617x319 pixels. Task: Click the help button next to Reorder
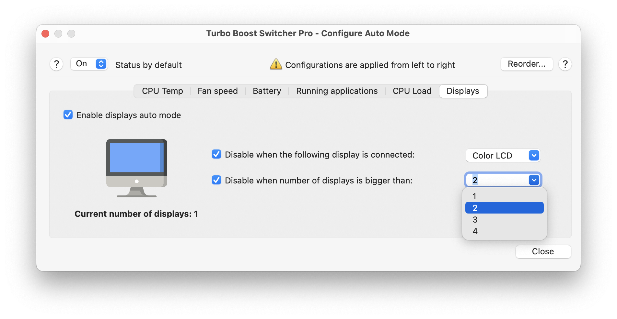click(x=565, y=64)
